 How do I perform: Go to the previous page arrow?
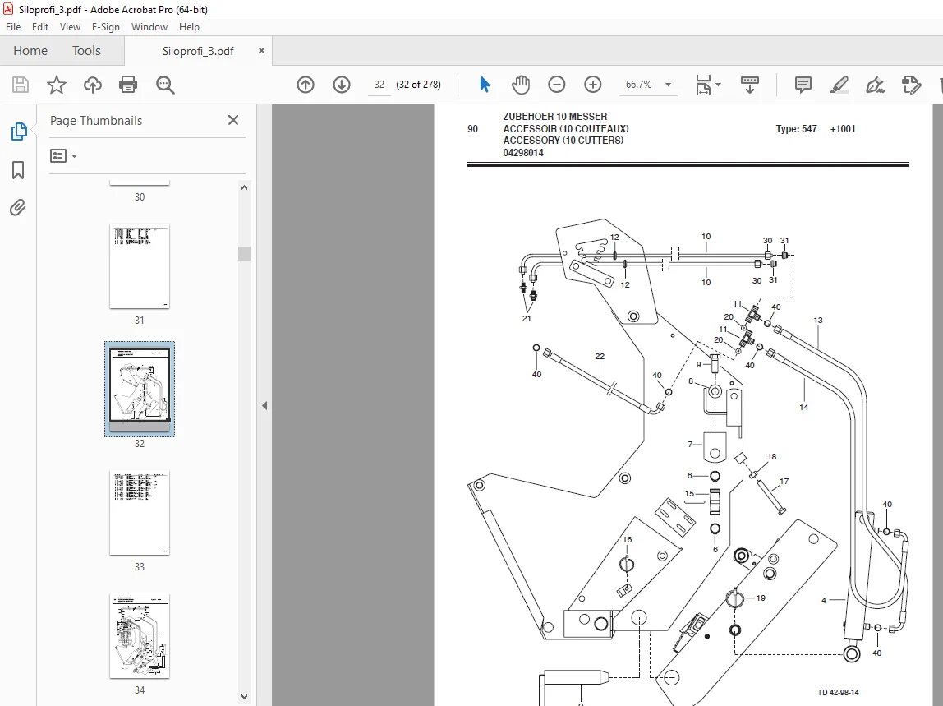point(306,85)
